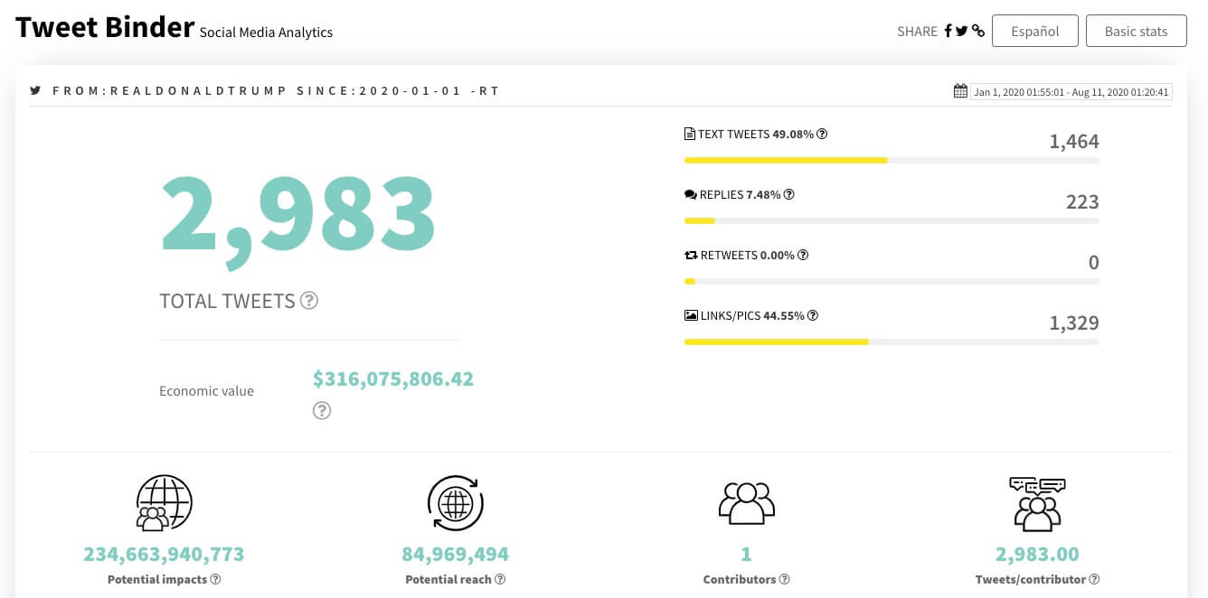The width and height of the screenshot is (1208, 598).
Task: Click the Retweets progress bar
Action: 892,281
